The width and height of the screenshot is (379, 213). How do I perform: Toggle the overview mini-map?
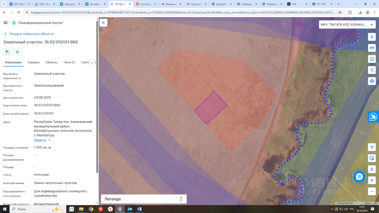[x=372, y=158]
